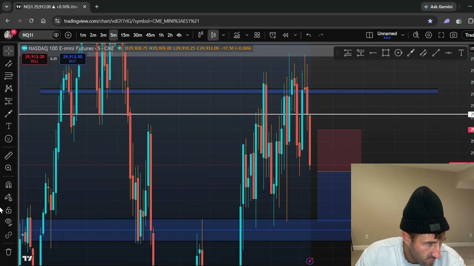Toggle fullscreen mode
The width and height of the screenshot is (474, 266).
[441, 35]
